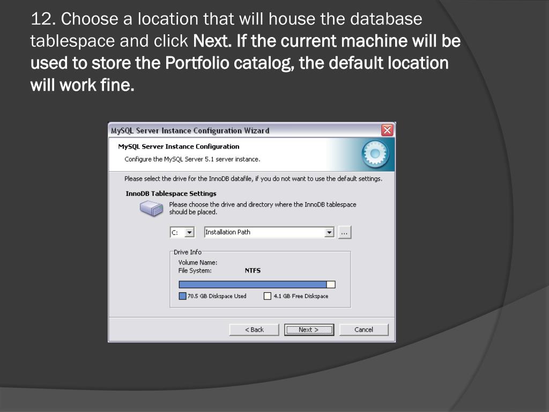Go back with the < Back button
Viewport: 549px width, 412px height.
tap(254, 330)
